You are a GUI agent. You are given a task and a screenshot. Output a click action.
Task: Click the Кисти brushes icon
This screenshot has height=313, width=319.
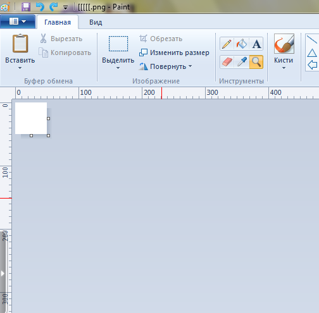[x=284, y=44]
